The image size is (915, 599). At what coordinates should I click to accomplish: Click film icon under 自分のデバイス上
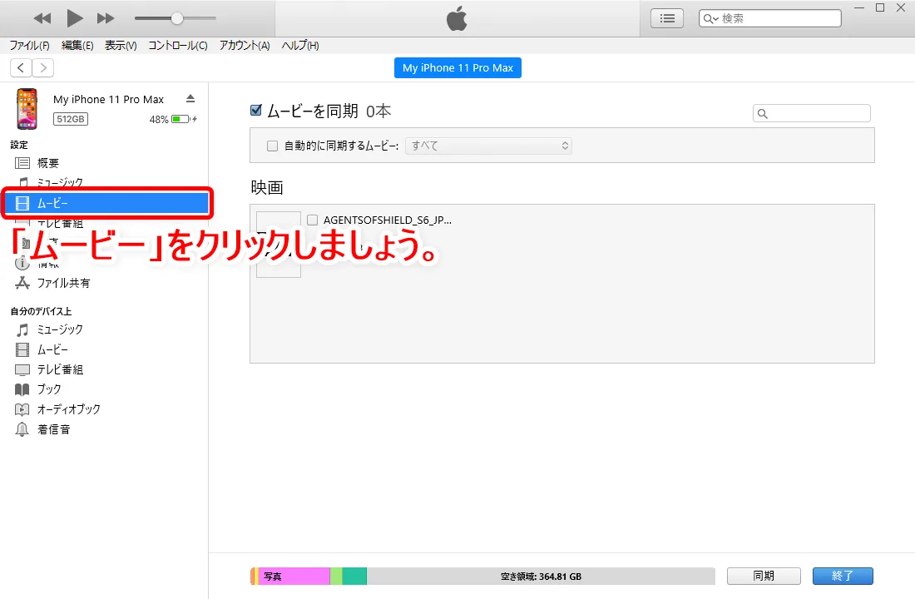tap(22, 349)
